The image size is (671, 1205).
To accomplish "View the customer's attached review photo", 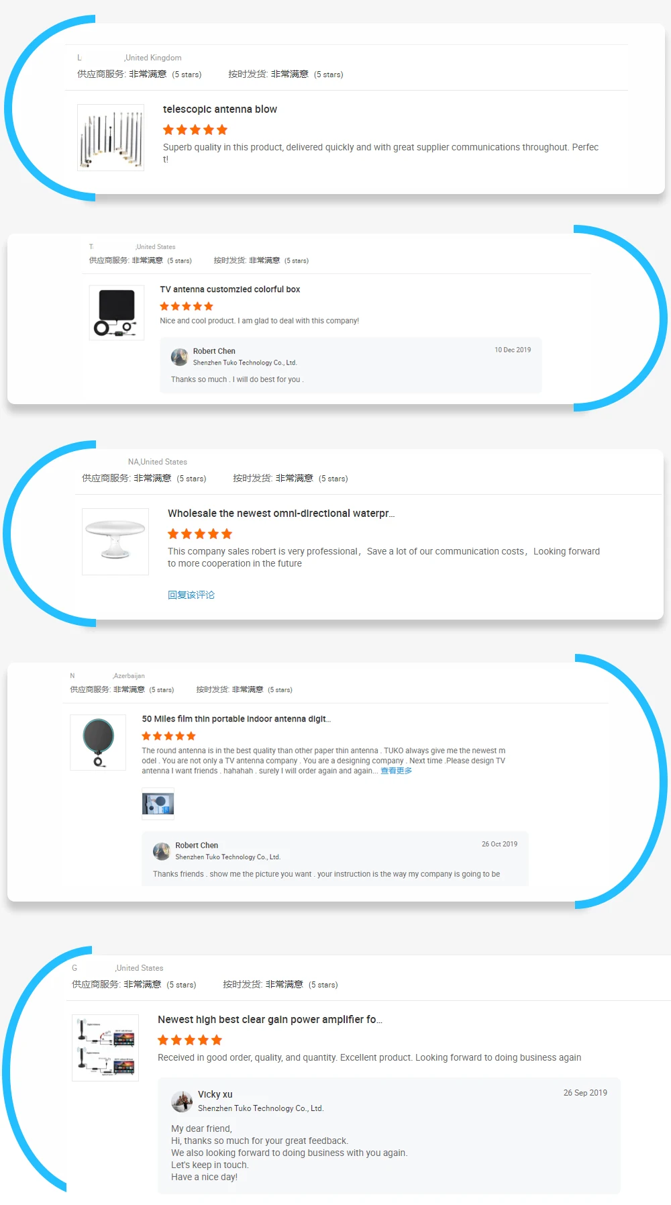I will (158, 804).
